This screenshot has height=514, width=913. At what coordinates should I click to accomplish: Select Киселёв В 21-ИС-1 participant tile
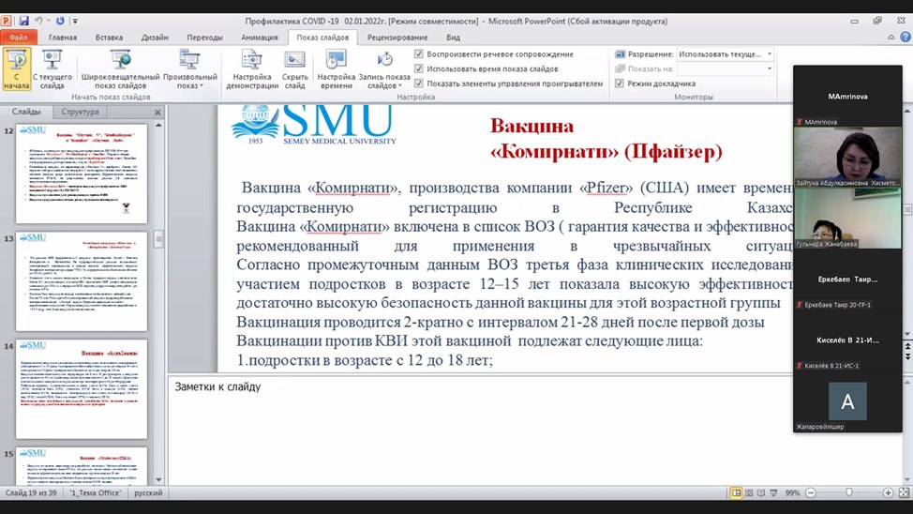[847, 340]
